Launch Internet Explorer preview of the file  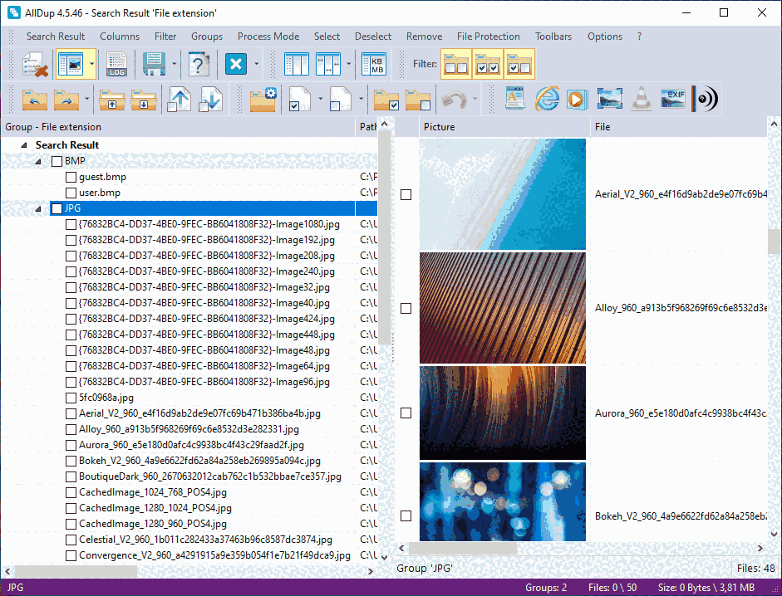coord(547,99)
